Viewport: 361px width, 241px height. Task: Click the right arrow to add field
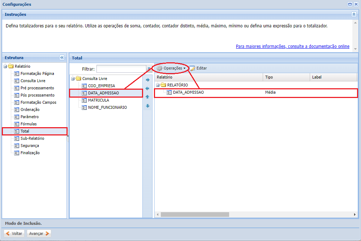(x=147, y=80)
